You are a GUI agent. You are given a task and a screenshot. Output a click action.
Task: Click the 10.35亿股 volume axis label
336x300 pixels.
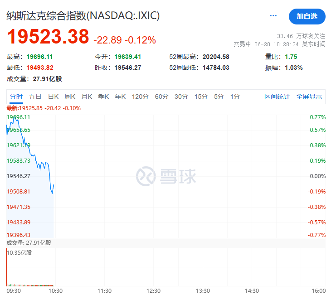pyautogui.click(x=19, y=253)
